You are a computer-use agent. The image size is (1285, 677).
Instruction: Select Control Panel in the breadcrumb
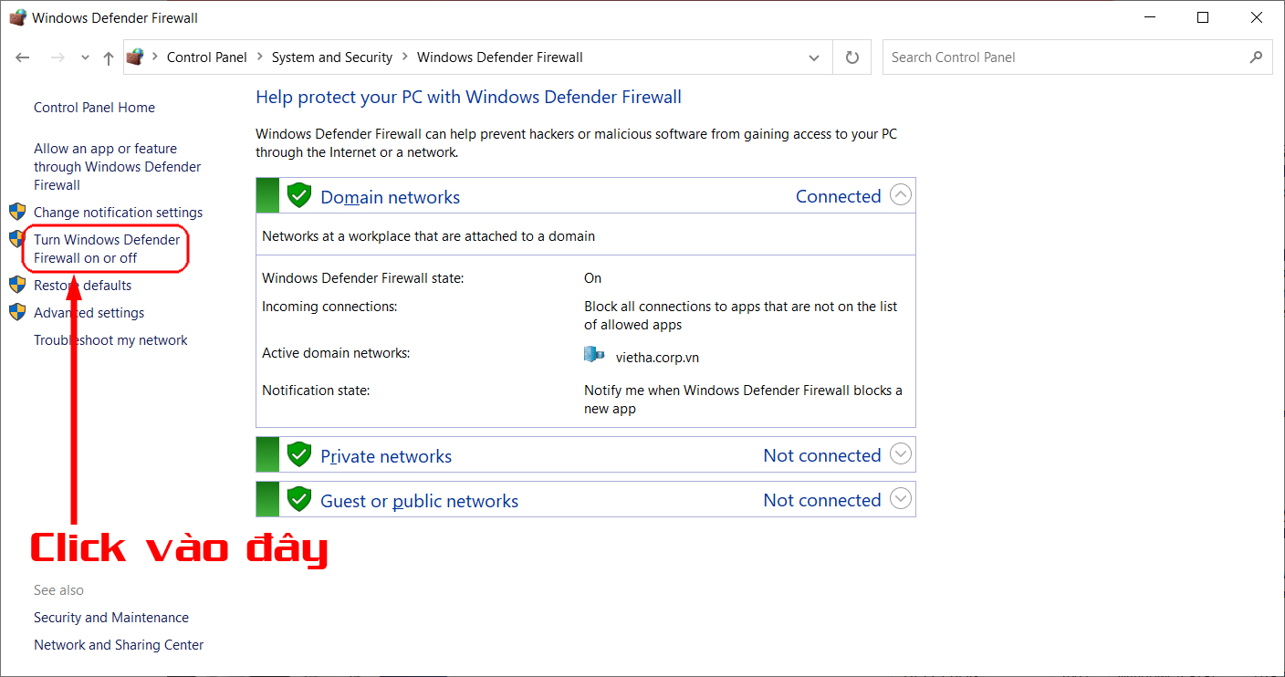pyautogui.click(x=207, y=57)
